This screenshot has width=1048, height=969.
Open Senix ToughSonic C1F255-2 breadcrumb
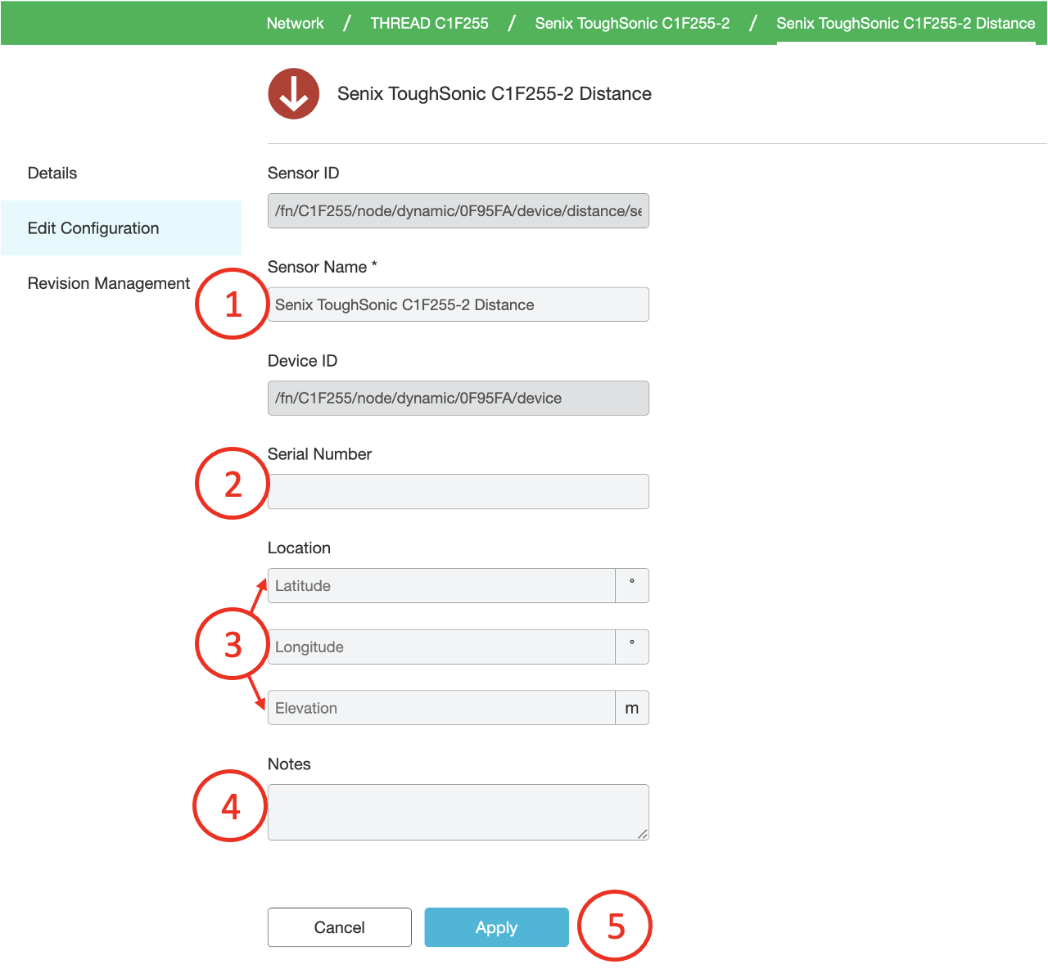coord(632,23)
